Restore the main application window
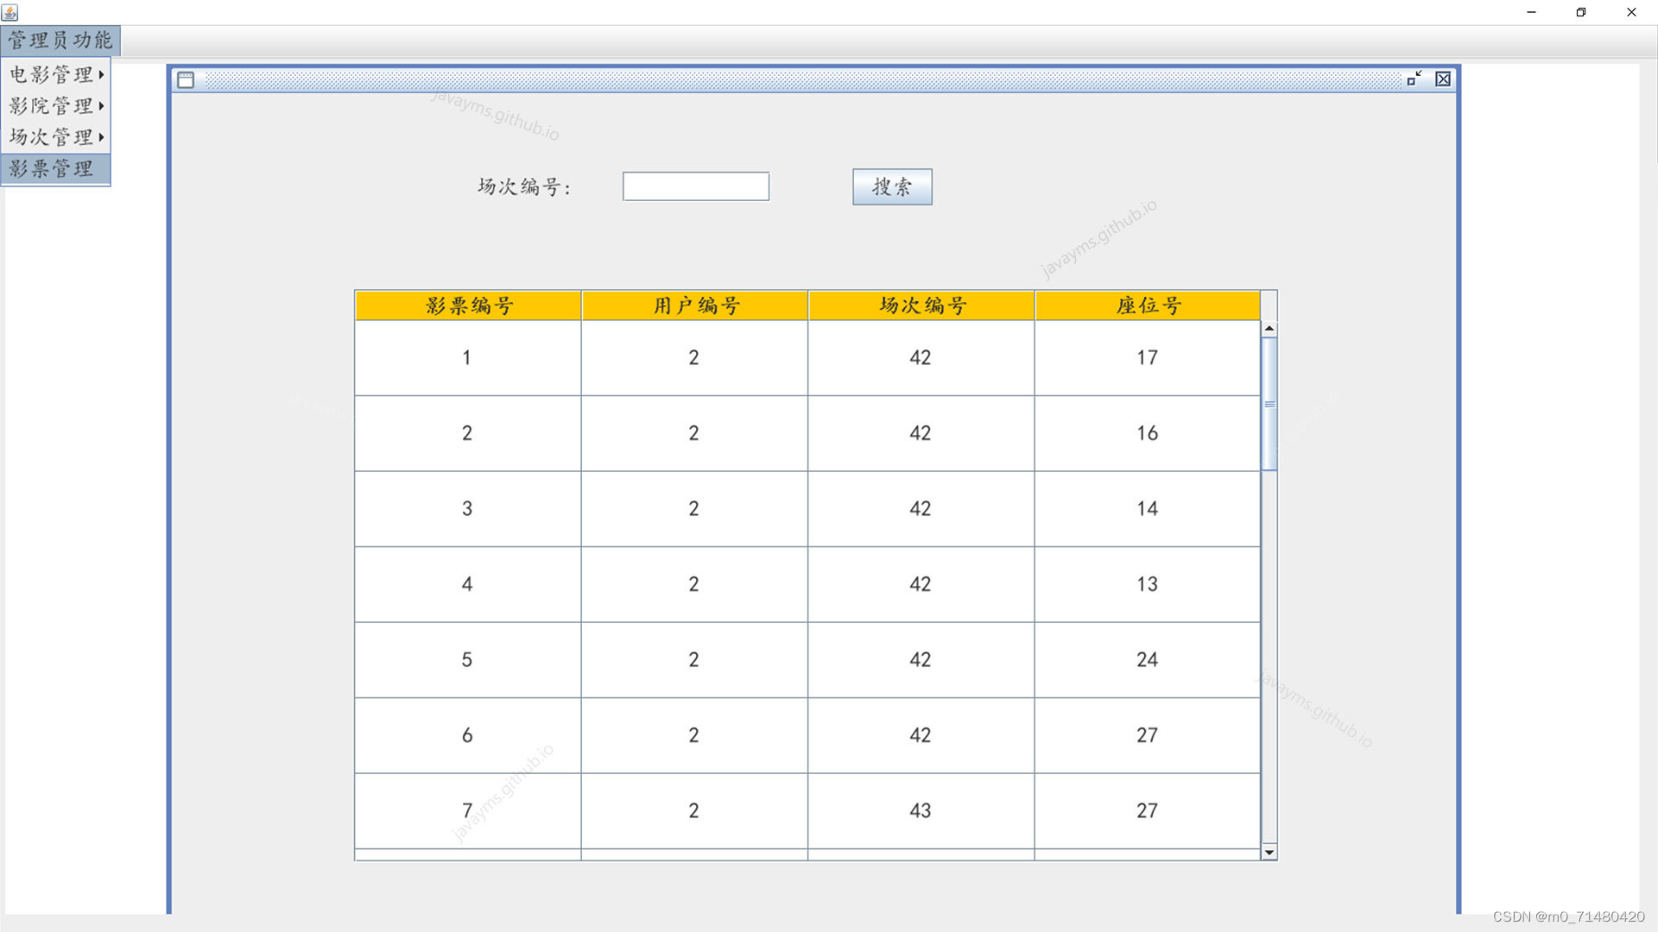Viewport: 1658px width, 932px height. pos(1581,12)
